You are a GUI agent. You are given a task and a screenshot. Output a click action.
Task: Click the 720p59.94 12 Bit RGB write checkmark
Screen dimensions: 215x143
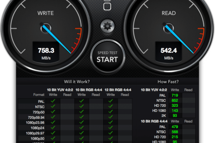click(x=111, y=117)
